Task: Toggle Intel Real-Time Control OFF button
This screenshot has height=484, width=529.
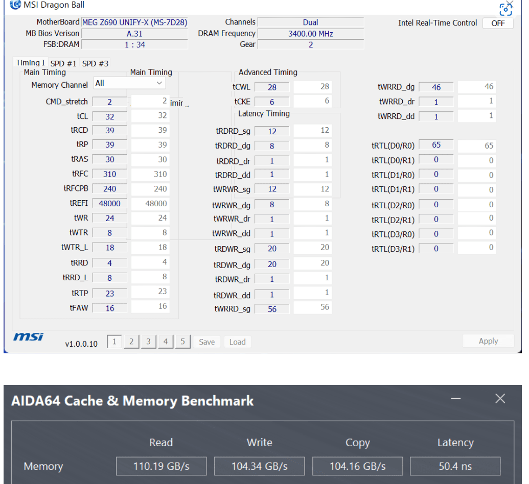Action: [x=498, y=23]
